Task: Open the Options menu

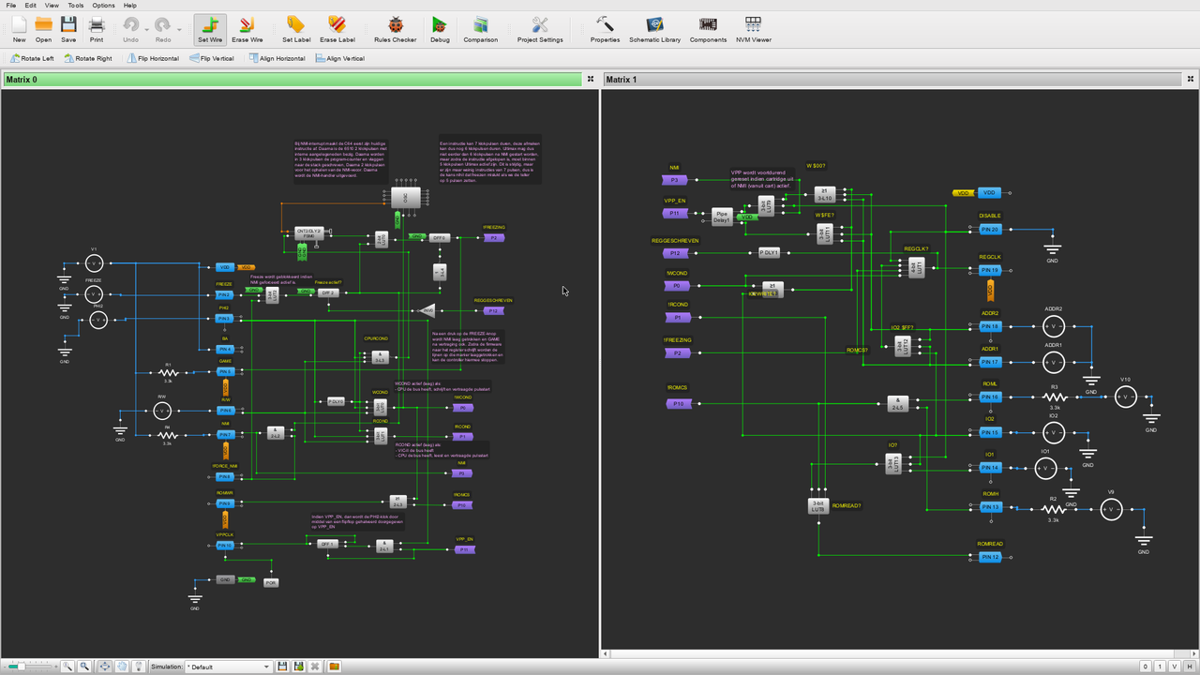Action: point(103,6)
